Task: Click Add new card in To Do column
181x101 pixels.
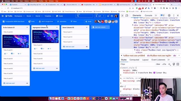Action: pos(9,83)
